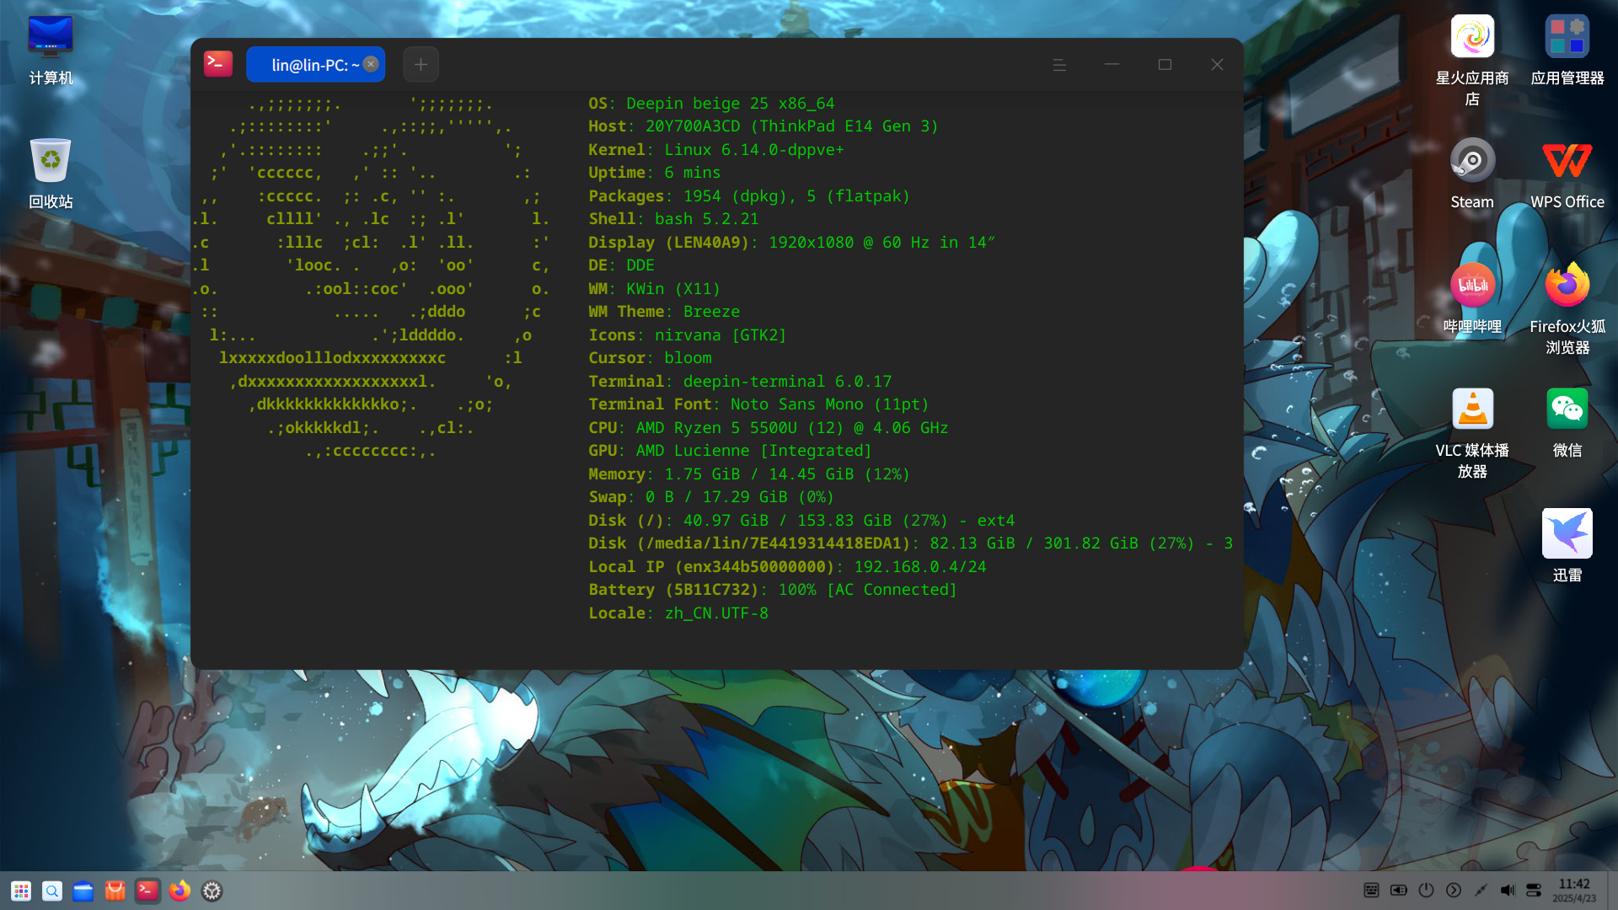Add a new terminal tab
The height and width of the screenshot is (910, 1618).
pyautogui.click(x=421, y=65)
